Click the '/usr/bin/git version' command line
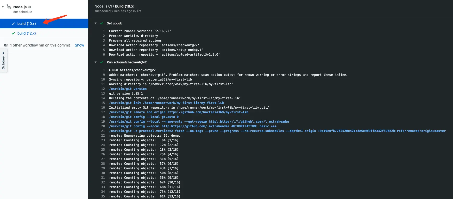The height and width of the screenshot is (199, 453). click(x=128, y=89)
